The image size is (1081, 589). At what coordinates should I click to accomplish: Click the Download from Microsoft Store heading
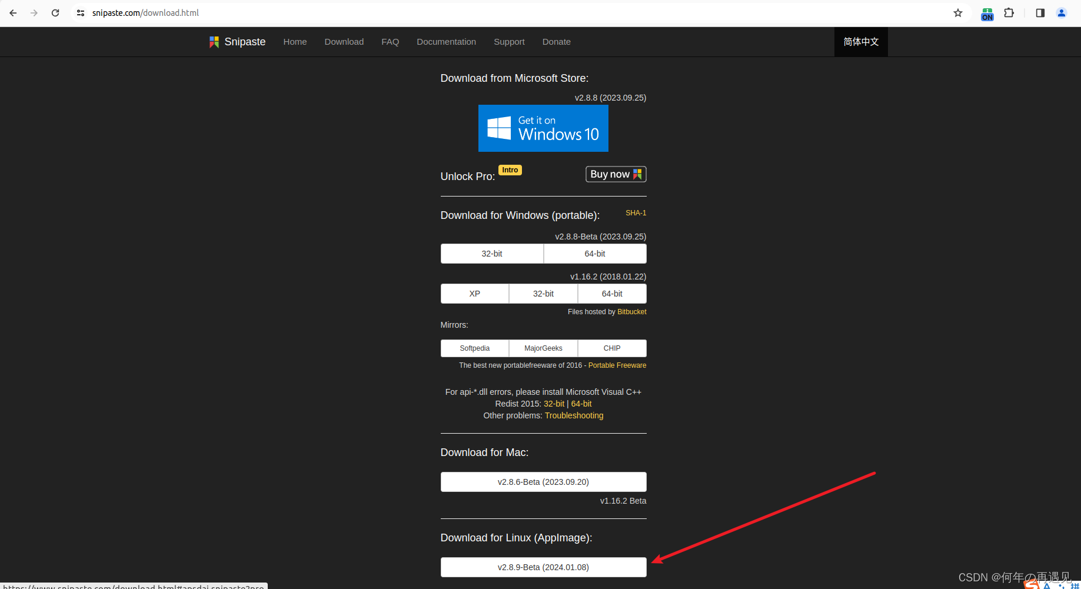click(514, 78)
